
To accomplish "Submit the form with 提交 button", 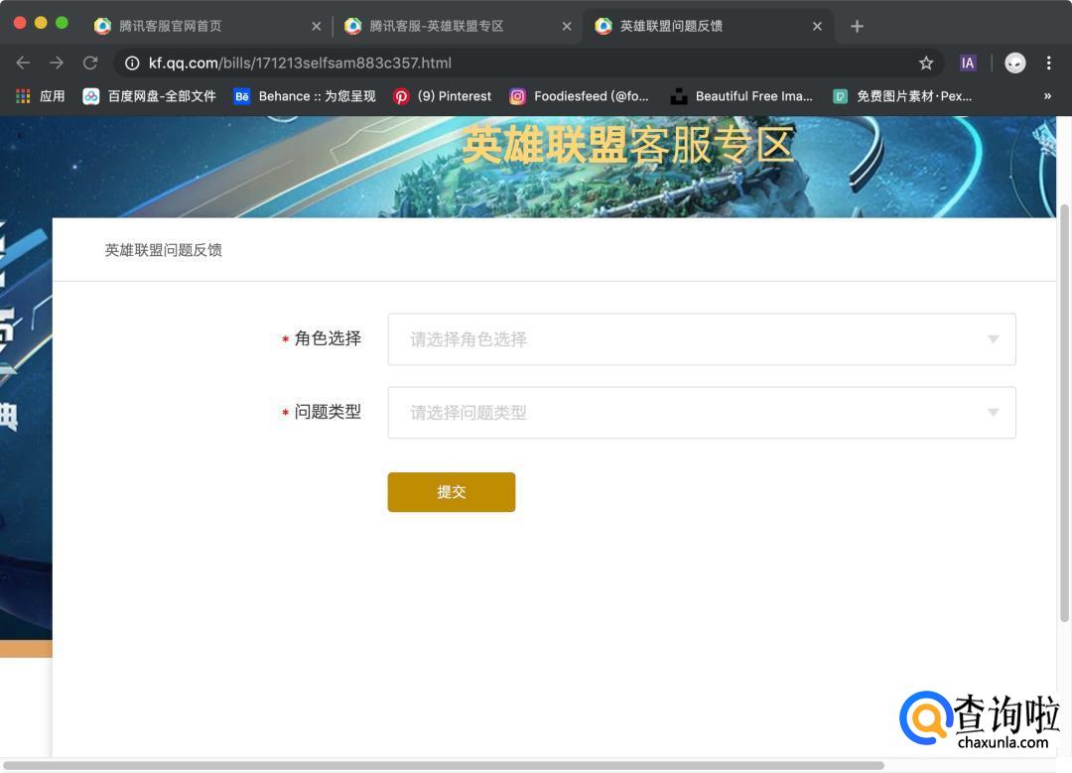I will (x=452, y=492).
